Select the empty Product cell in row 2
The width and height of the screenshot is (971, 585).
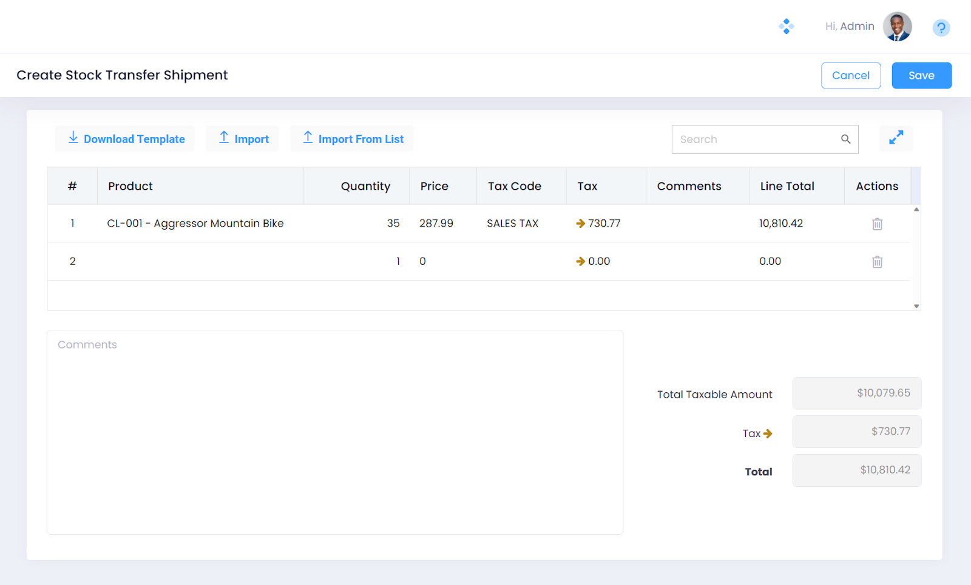tap(200, 262)
